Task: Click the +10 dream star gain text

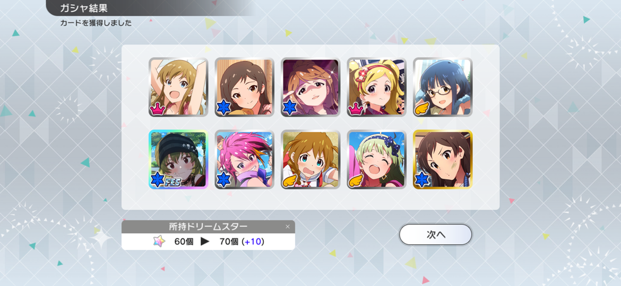Action: (x=254, y=242)
